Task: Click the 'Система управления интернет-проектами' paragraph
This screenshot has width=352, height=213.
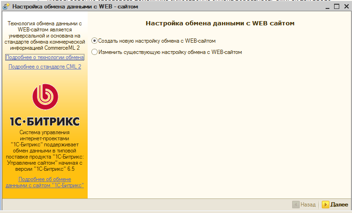Action: click(x=45, y=151)
